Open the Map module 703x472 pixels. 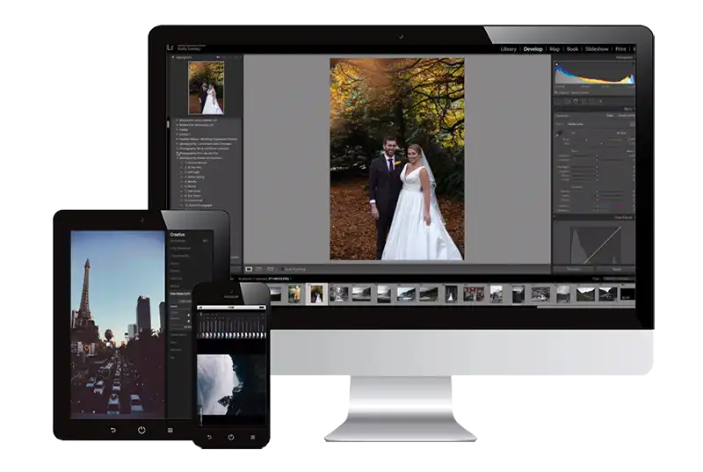[x=554, y=49]
